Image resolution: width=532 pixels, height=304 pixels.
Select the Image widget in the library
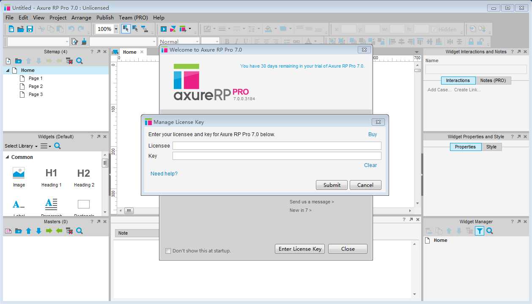pyautogui.click(x=19, y=177)
